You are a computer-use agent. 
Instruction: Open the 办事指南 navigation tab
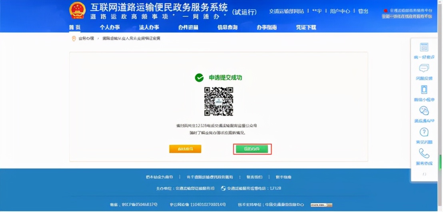click(267, 27)
